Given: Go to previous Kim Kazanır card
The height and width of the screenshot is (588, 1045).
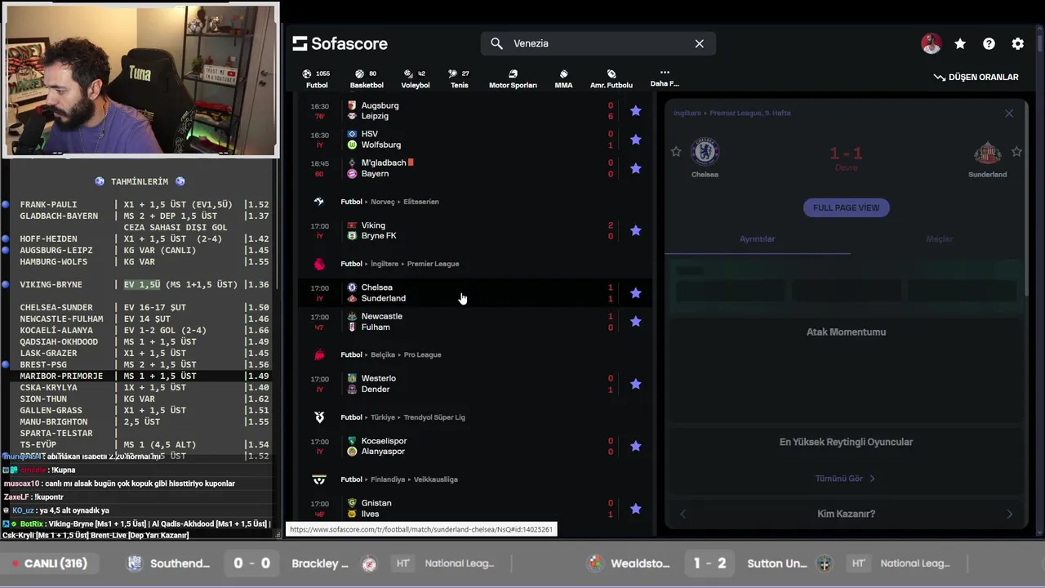Looking at the screenshot, I should point(683,514).
